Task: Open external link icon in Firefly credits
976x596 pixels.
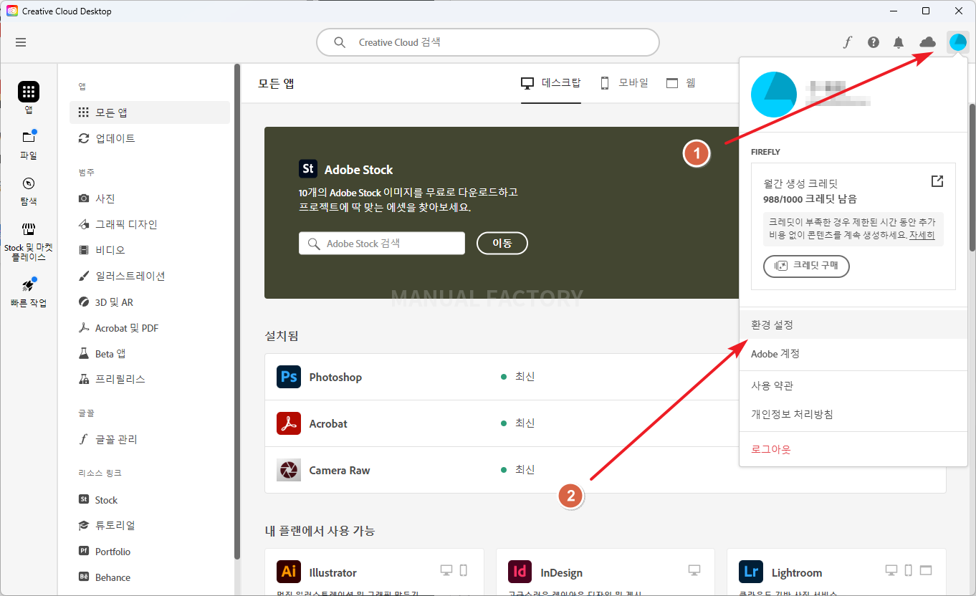Action: [937, 181]
